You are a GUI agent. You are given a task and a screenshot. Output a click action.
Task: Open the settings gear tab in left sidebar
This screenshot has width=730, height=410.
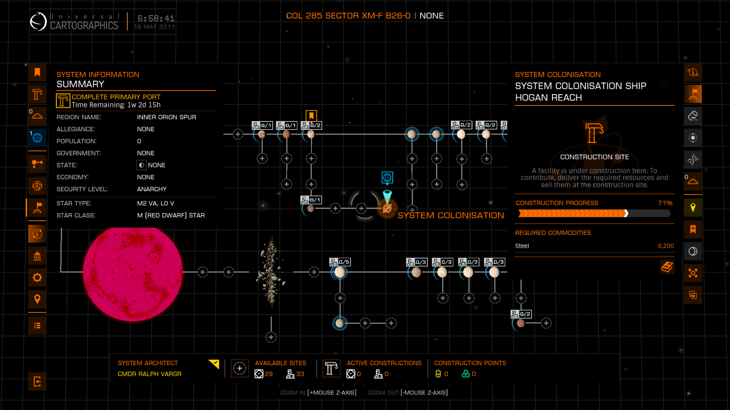pyautogui.click(x=37, y=278)
